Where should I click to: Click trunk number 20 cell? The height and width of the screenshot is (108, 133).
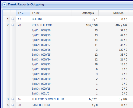pos(19,25)
